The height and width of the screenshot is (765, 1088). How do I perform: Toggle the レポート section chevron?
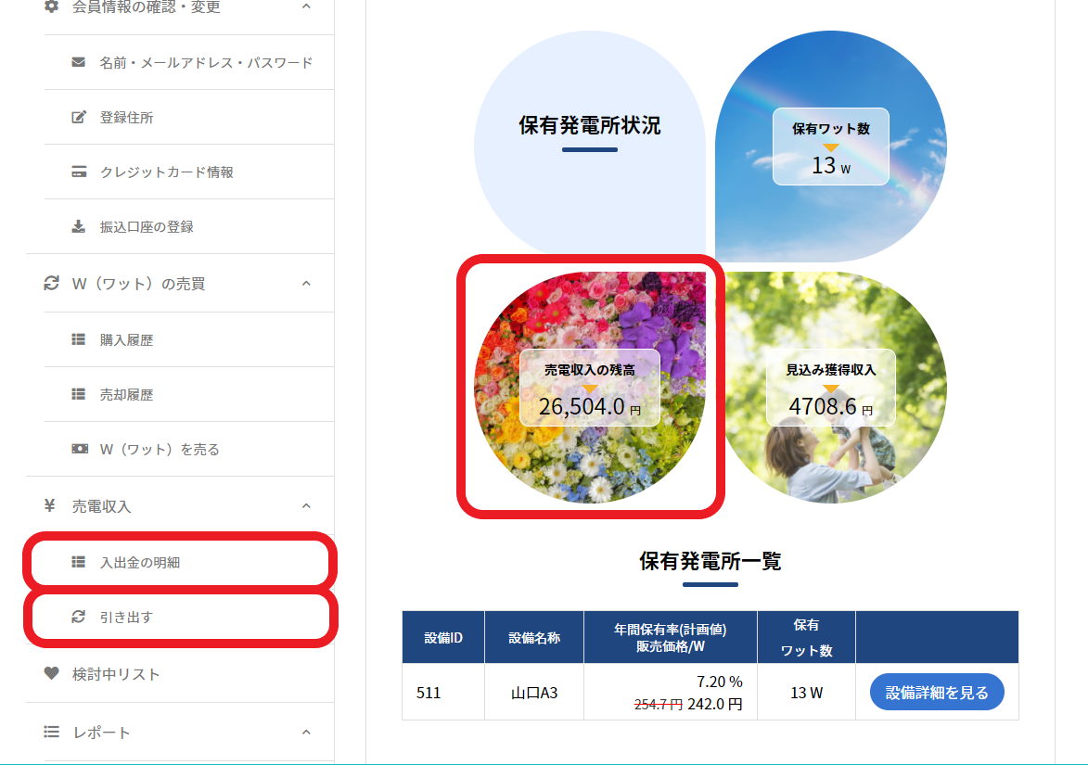[x=306, y=733]
